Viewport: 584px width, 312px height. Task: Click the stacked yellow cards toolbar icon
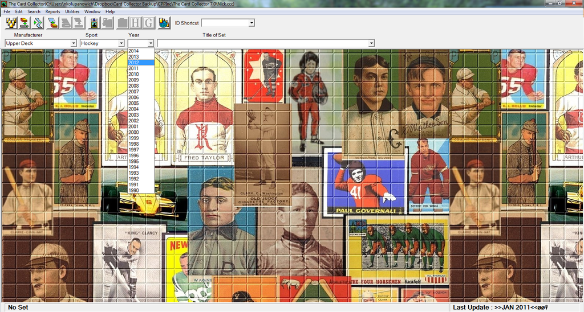pyautogui.click(x=11, y=23)
